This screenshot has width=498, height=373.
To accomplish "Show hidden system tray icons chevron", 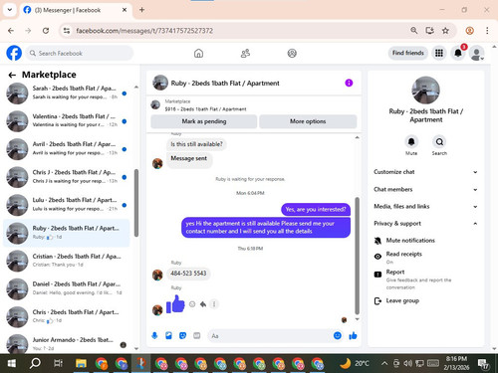I will (x=384, y=363).
